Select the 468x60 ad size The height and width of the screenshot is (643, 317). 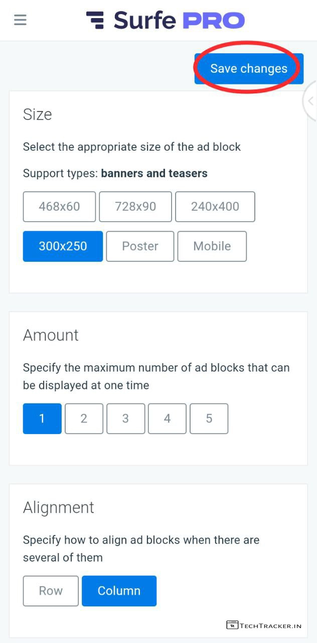(59, 206)
